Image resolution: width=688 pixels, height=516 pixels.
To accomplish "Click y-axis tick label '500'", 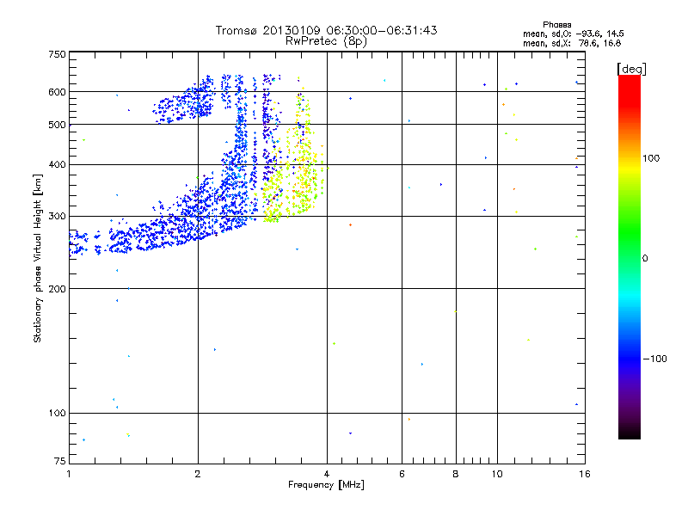I will pos(57,125).
